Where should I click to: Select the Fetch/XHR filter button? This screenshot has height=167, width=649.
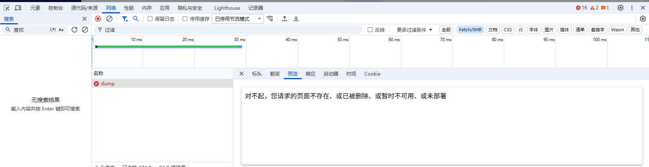click(470, 30)
